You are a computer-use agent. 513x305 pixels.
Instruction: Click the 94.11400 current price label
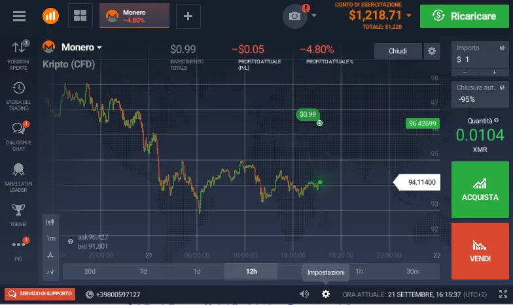419,182
